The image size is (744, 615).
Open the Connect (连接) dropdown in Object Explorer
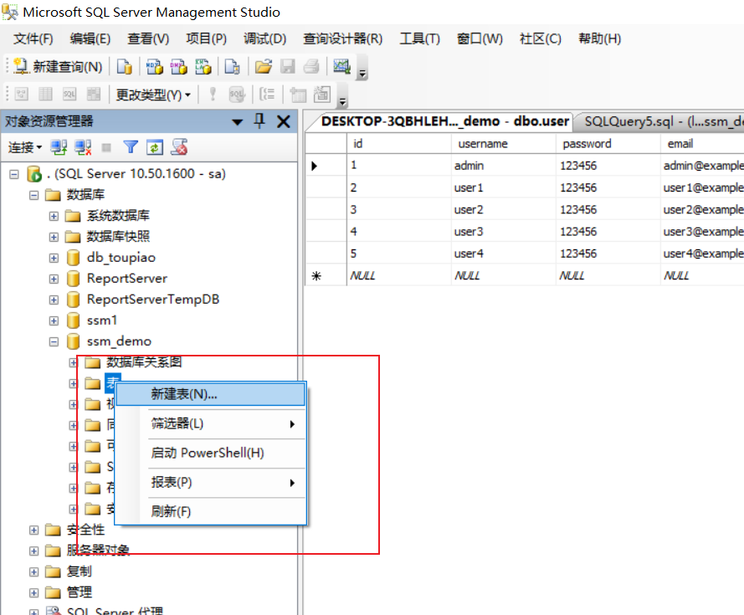pos(24,147)
